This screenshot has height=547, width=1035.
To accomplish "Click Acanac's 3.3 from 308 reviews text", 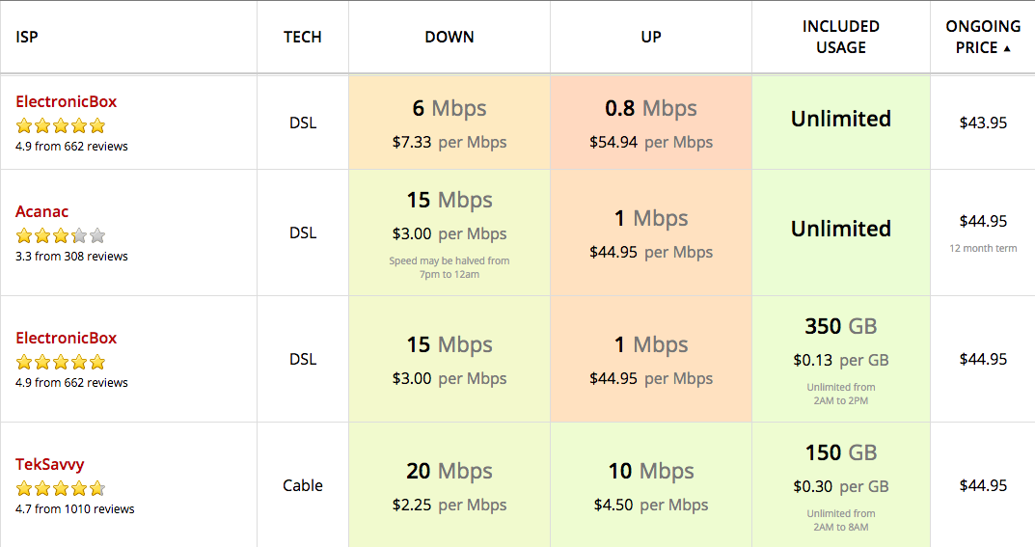I will [x=71, y=256].
